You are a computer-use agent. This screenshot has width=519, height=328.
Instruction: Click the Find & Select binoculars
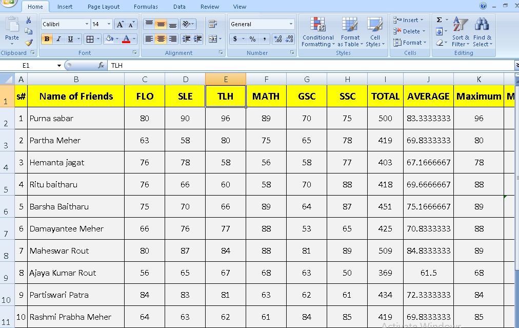point(482,32)
